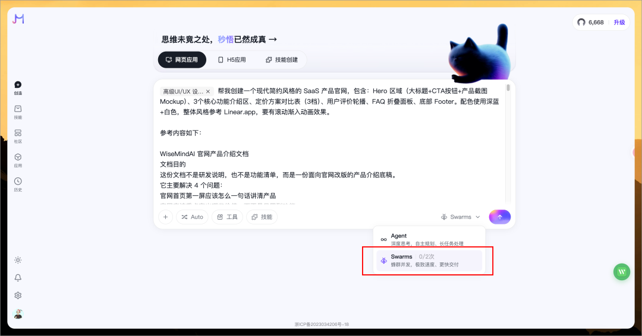Viewport: 642px width, 336px height.
Task: Click the 6,668 credits balance
Action: [590, 23]
